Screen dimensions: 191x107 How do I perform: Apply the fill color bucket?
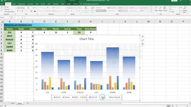(x=31, y=11)
